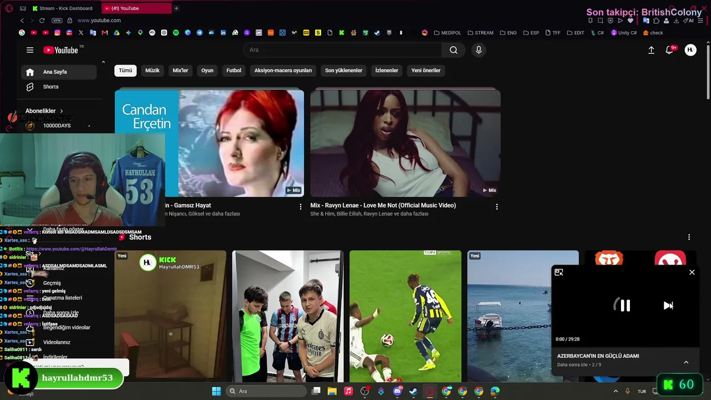The width and height of the screenshot is (711, 400).
Task: Start voice search with the microphone
Action: (x=479, y=50)
